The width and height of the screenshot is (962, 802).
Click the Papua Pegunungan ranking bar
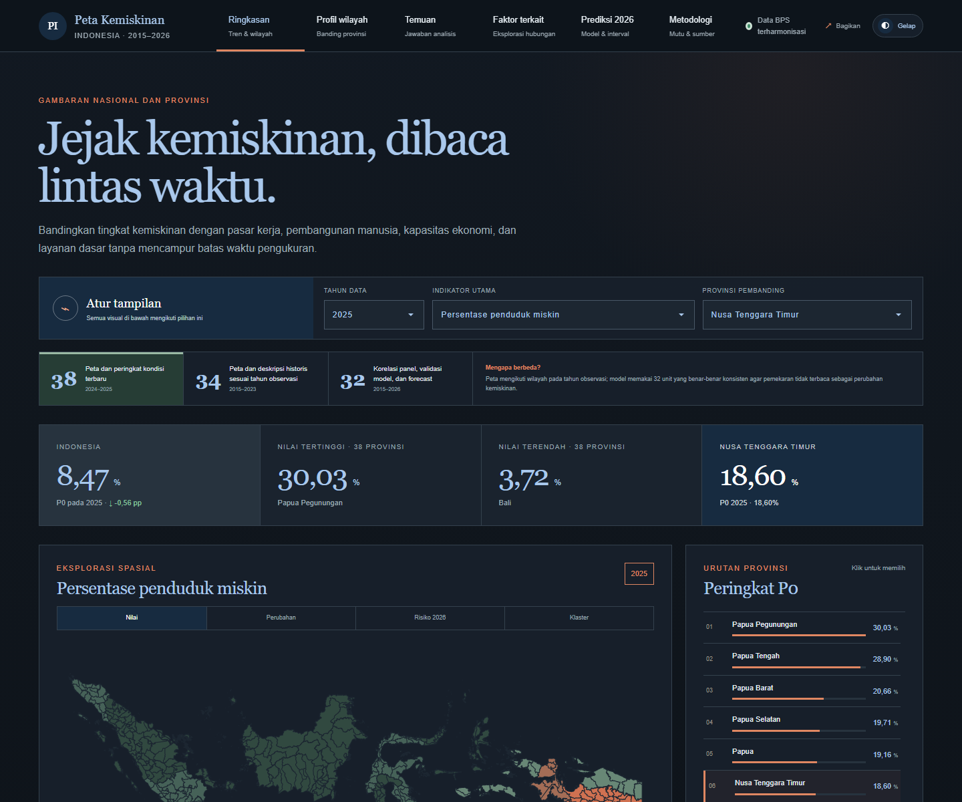click(x=799, y=635)
